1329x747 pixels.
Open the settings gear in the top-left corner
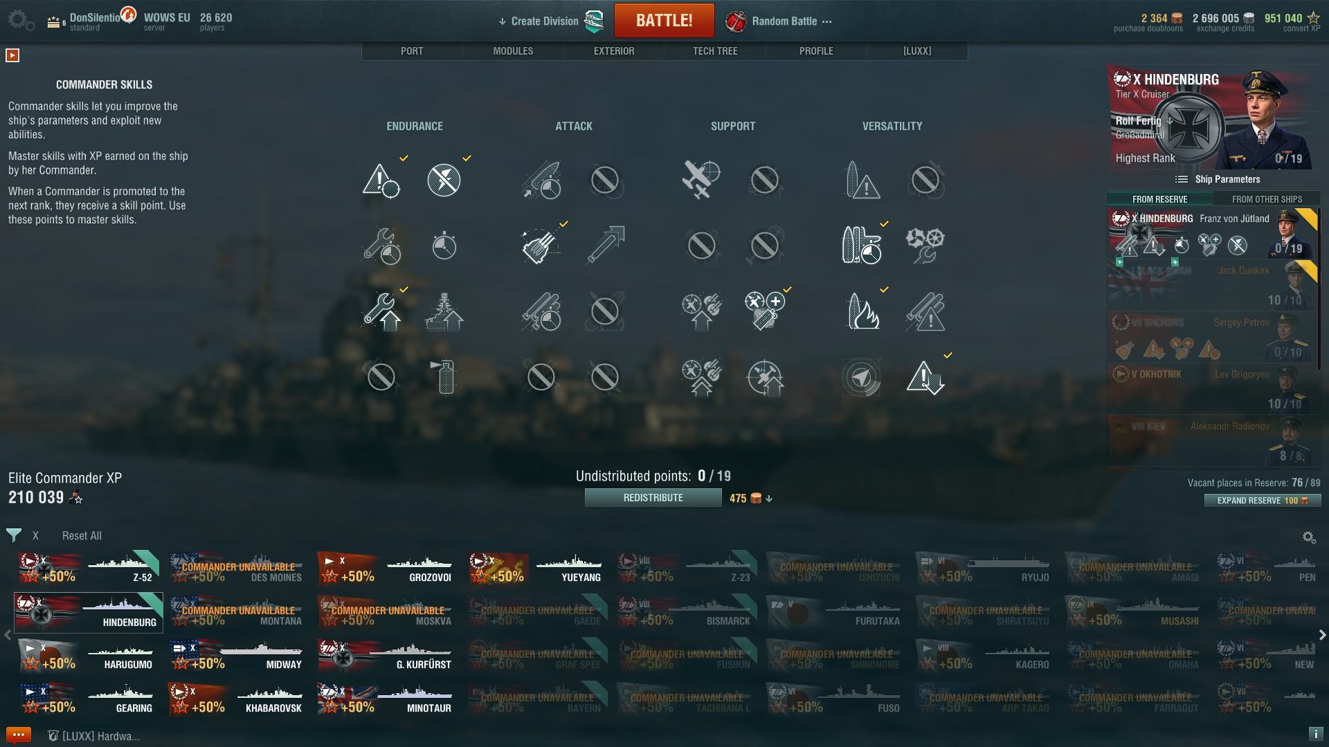pos(21,21)
